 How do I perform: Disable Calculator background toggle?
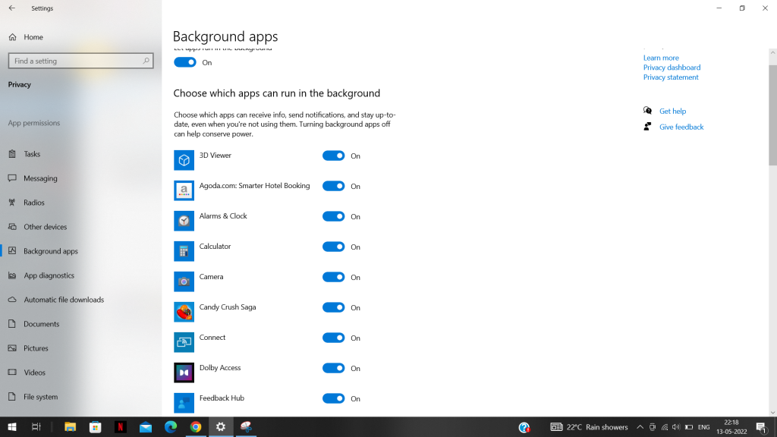click(x=334, y=247)
